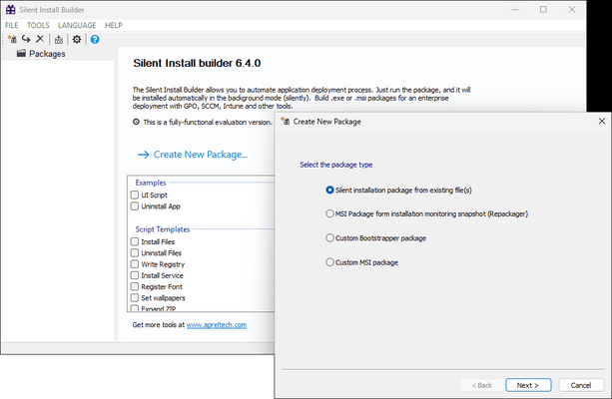The width and height of the screenshot is (612, 399).
Task: Open the www.apreltech.com link
Action: pos(216,325)
